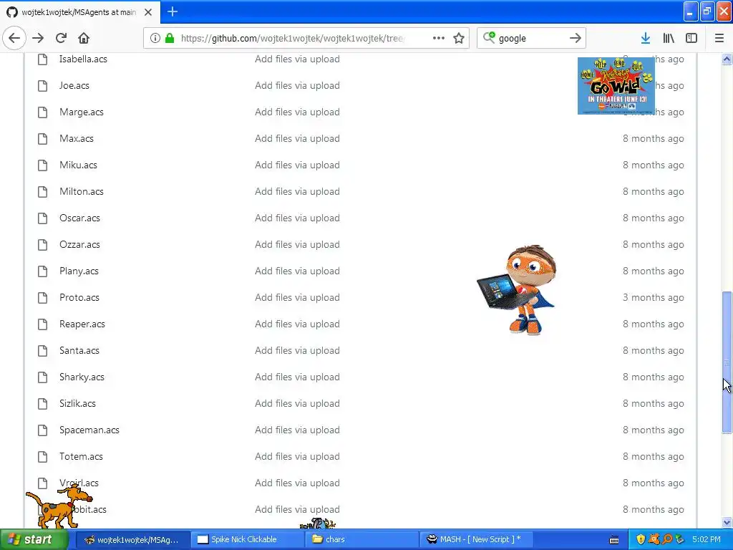
Task: Submit the google search with arrow
Action: tap(576, 38)
